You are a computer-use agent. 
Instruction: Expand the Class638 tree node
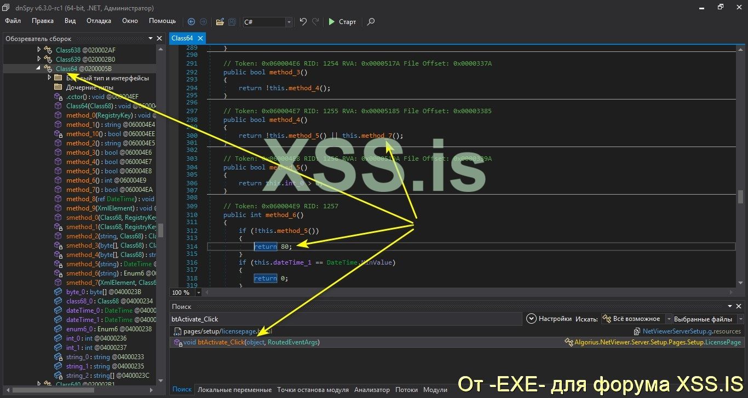(x=39, y=50)
